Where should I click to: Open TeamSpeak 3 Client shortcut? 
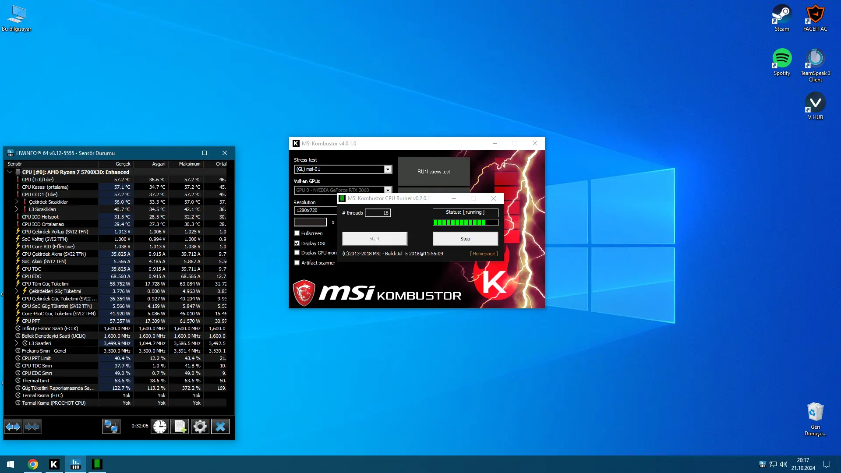click(815, 66)
